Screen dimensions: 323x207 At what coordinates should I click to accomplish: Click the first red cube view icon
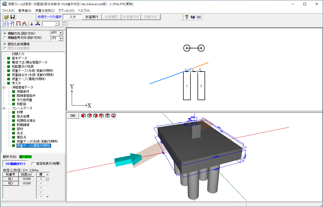click(x=83, y=116)
